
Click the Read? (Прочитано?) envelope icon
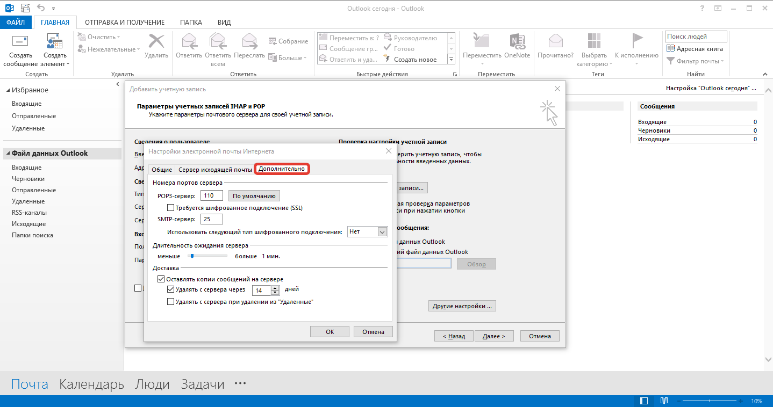pyautogui.click(x=555, y=41)
